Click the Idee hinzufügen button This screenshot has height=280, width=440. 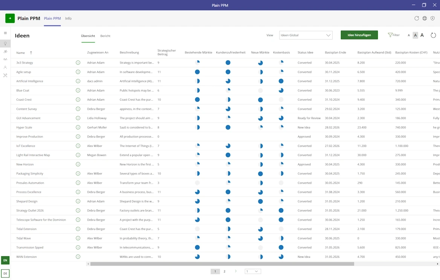(359, 35)
